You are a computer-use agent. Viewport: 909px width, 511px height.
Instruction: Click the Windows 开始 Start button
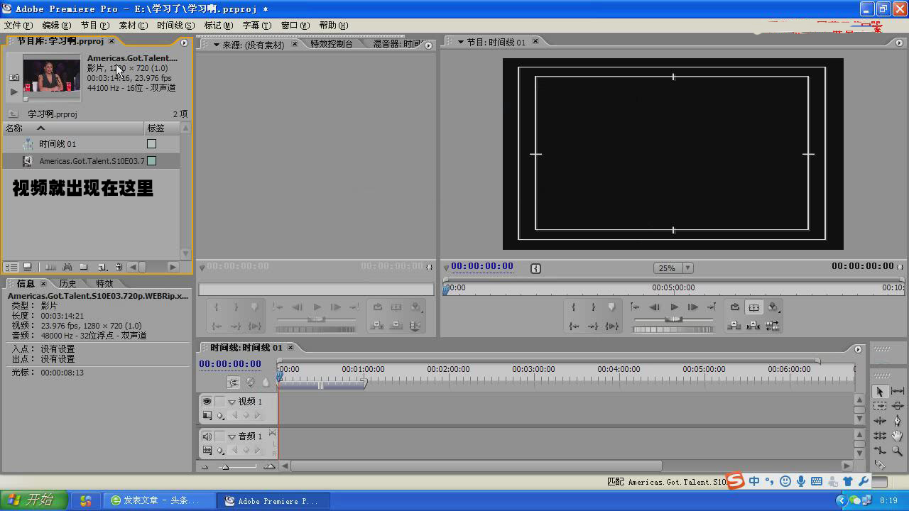click(x=34, y=500)
